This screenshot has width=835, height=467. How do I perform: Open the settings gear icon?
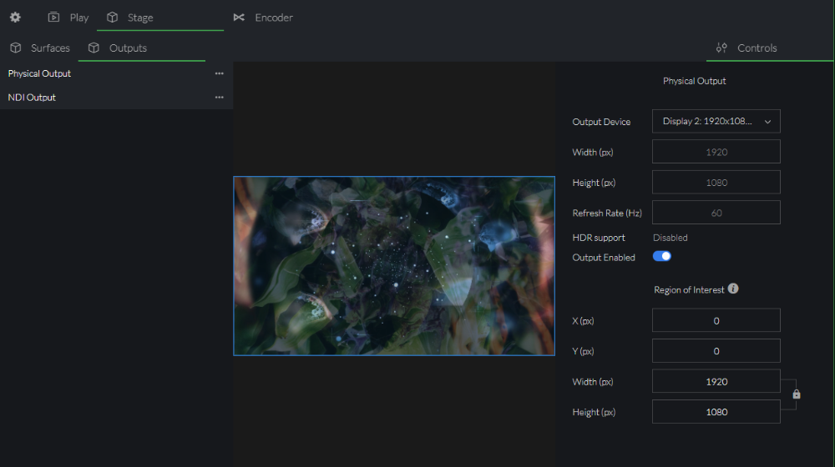pyautogui.click(x=15, y=18)
